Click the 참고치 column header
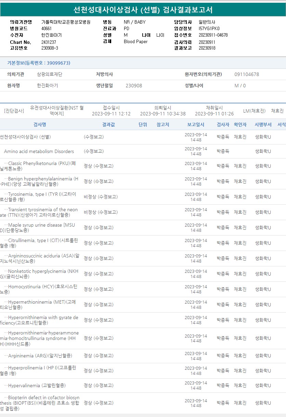This screenshot has height=417, width=286. coord(163,125)
